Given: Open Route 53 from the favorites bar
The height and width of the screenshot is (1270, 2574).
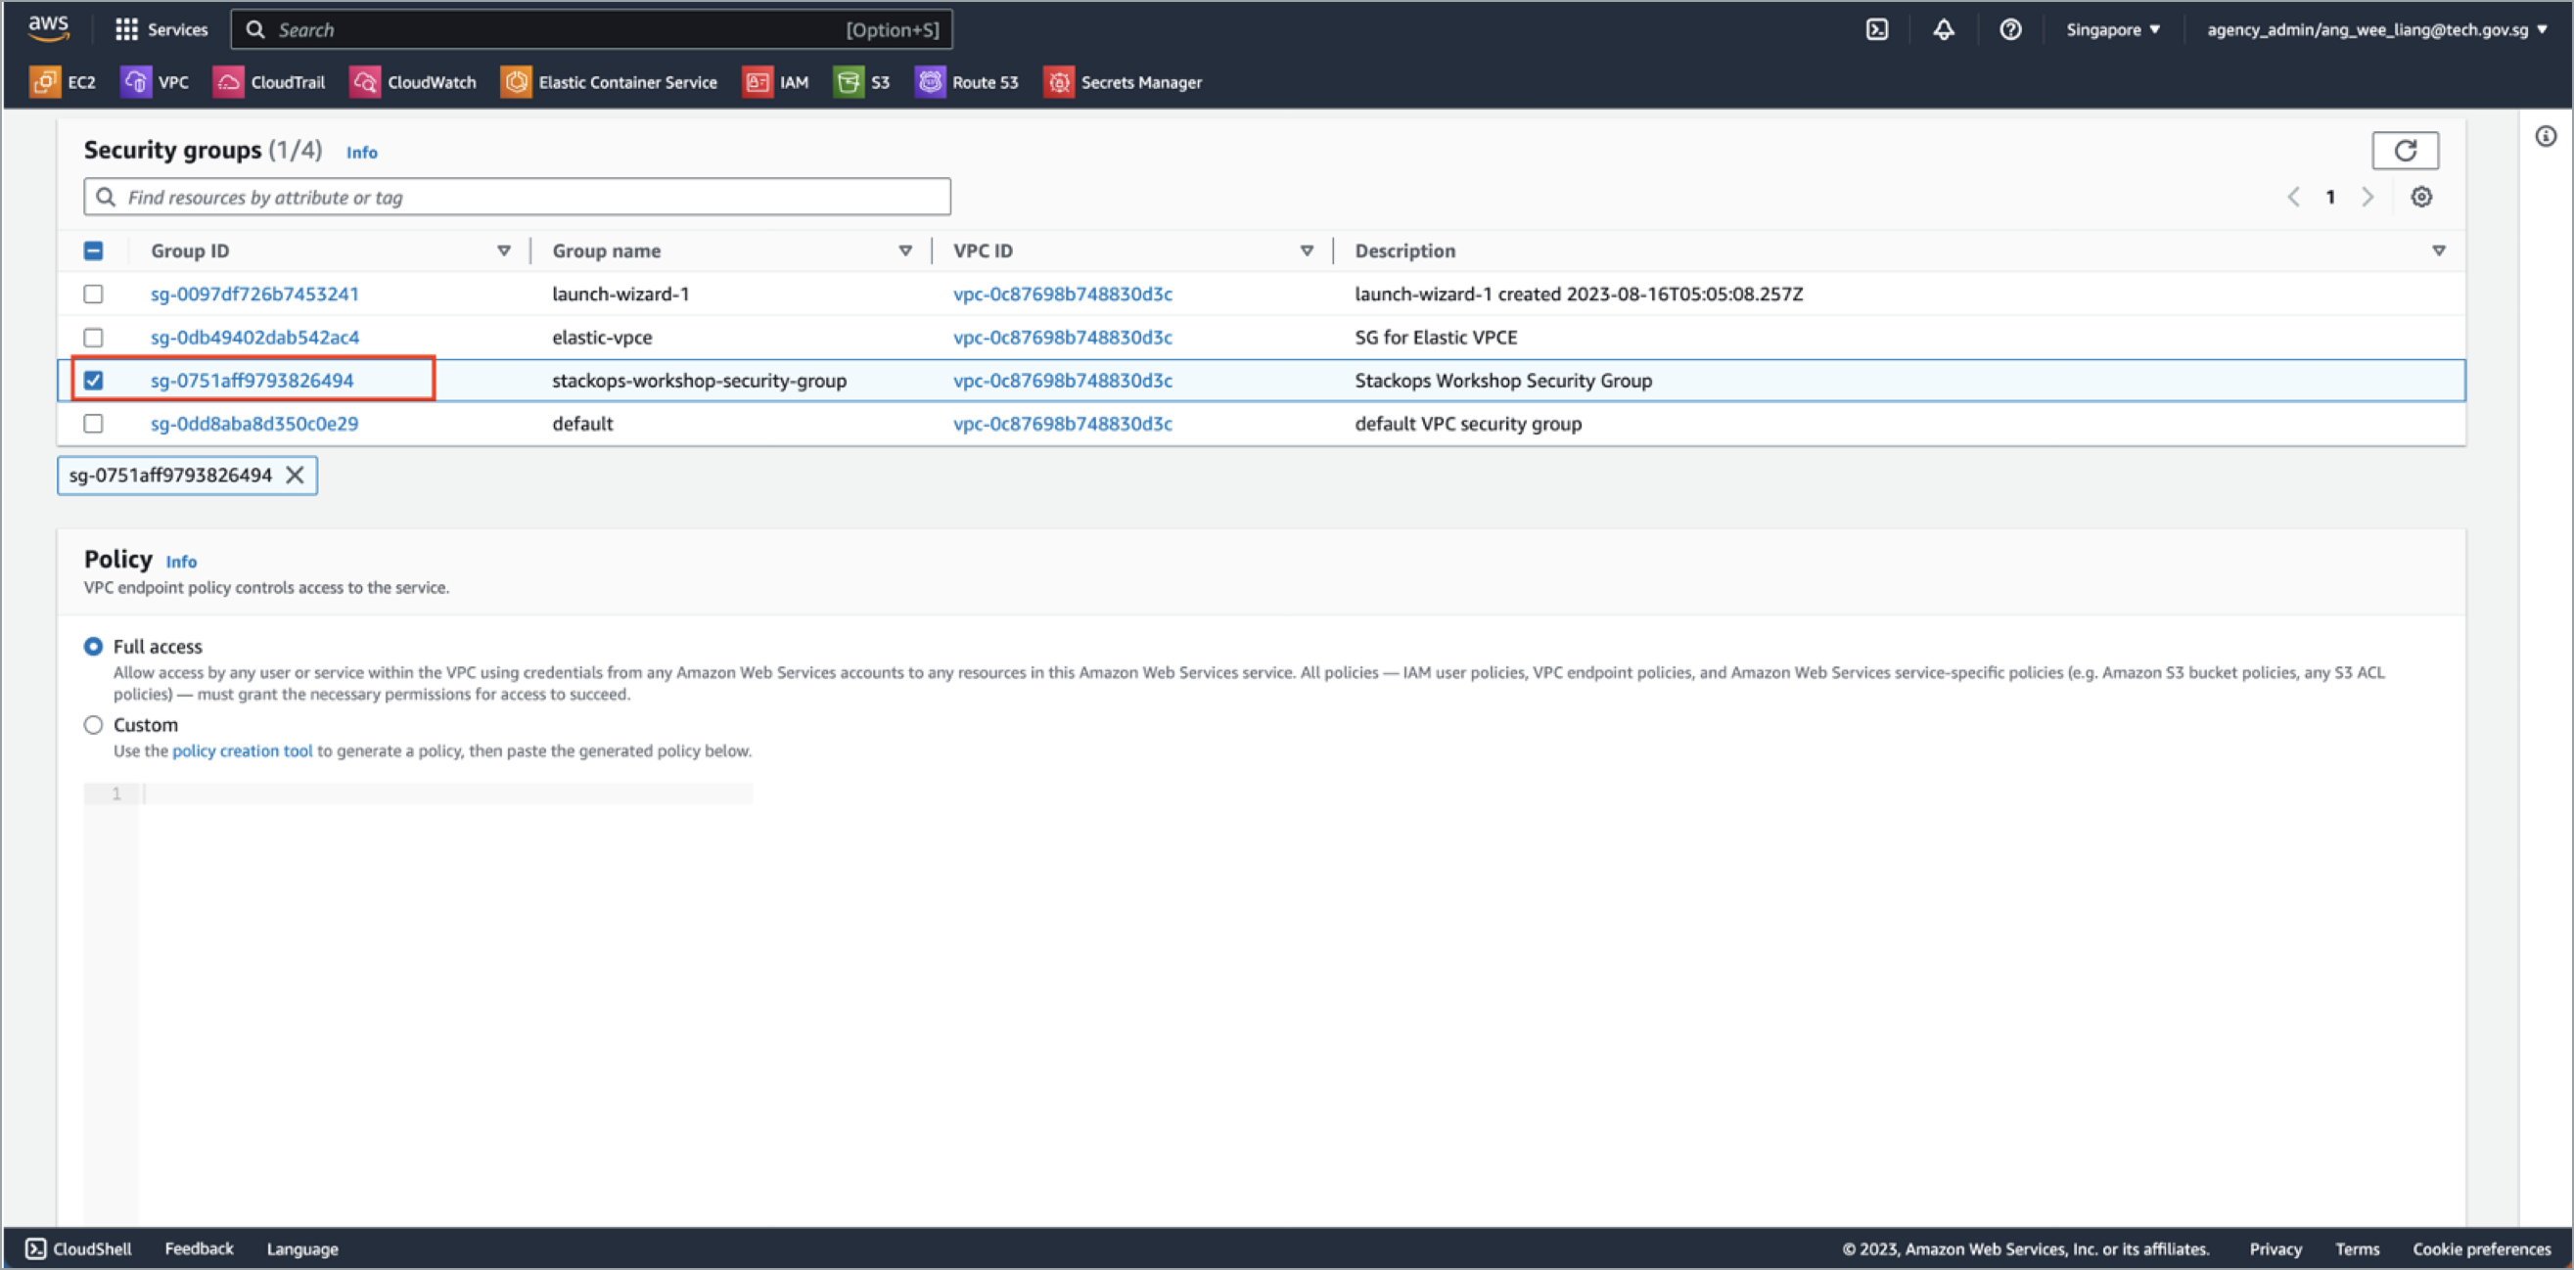Looking at the screenshot, I should 966,82.
